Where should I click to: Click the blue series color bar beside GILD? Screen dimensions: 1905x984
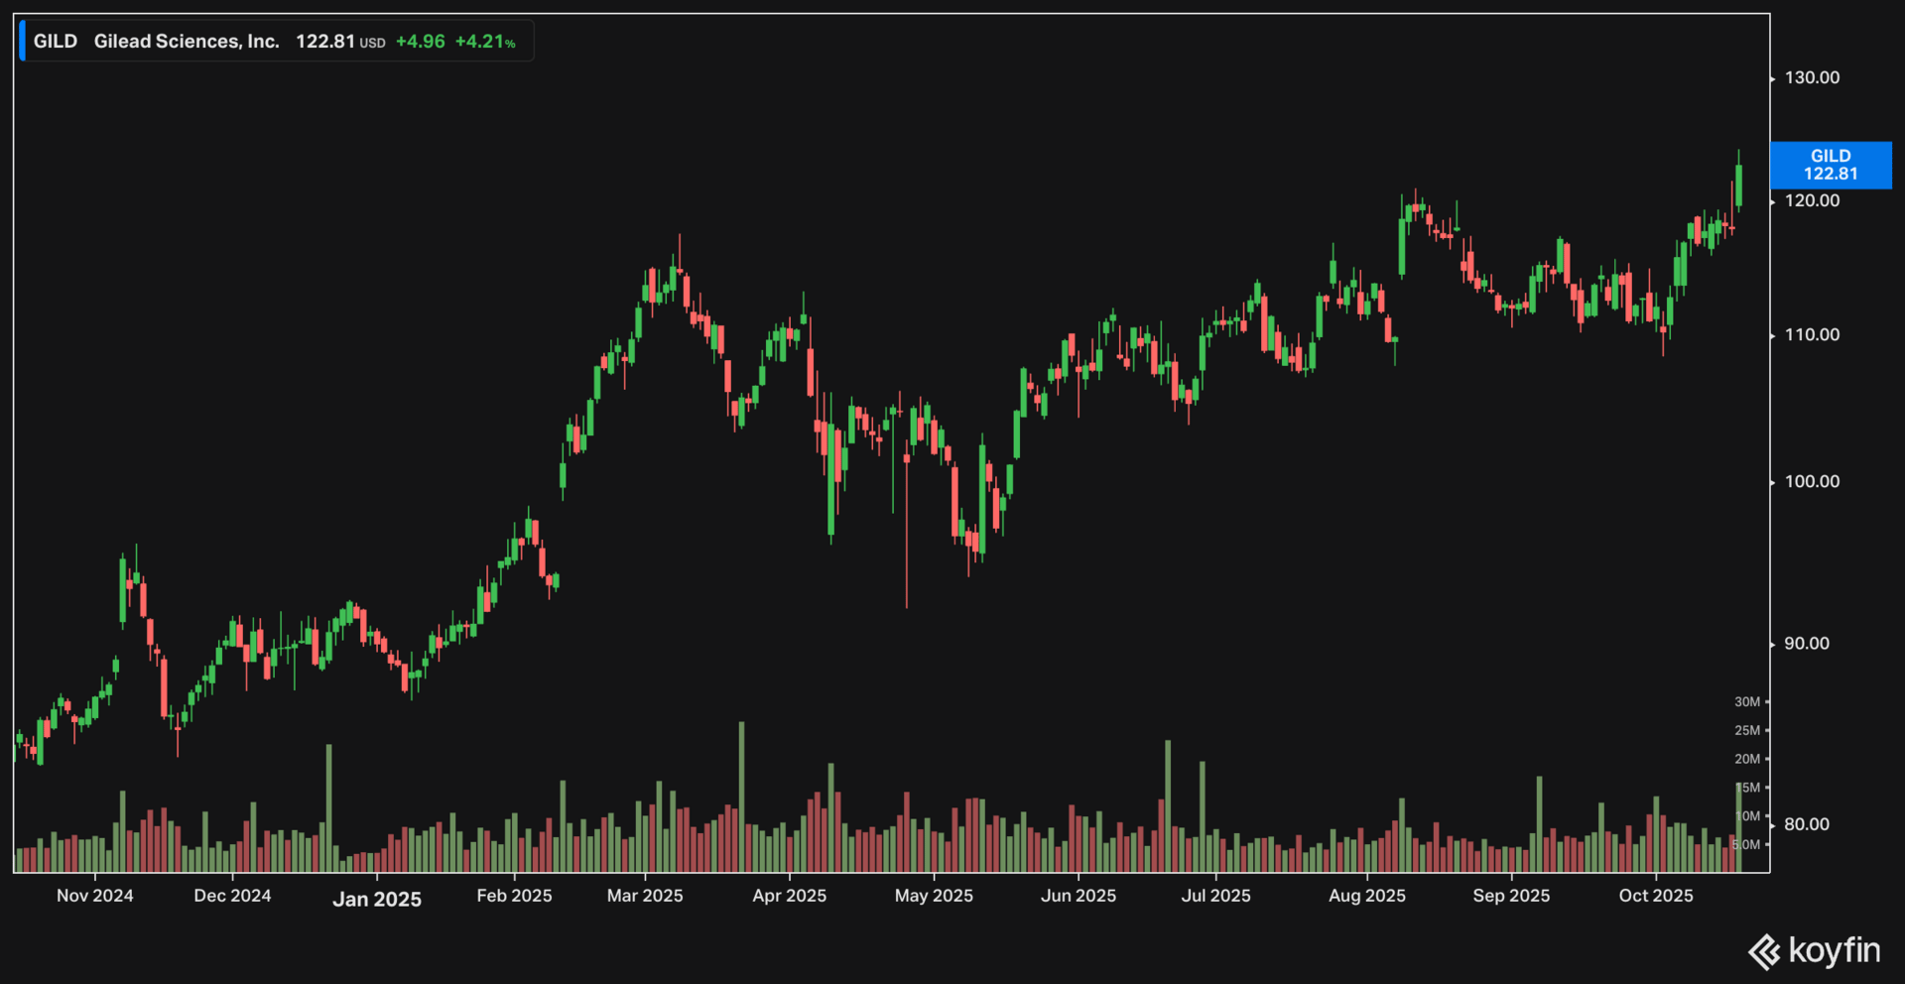23,42
